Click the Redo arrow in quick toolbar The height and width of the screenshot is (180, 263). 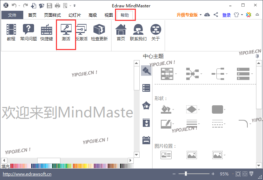click(x=25, y=6)
